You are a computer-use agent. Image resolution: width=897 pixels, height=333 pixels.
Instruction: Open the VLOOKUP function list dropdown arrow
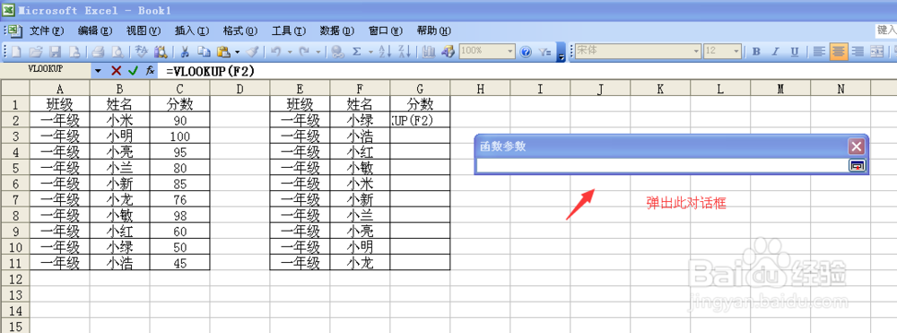click(98, 70)
